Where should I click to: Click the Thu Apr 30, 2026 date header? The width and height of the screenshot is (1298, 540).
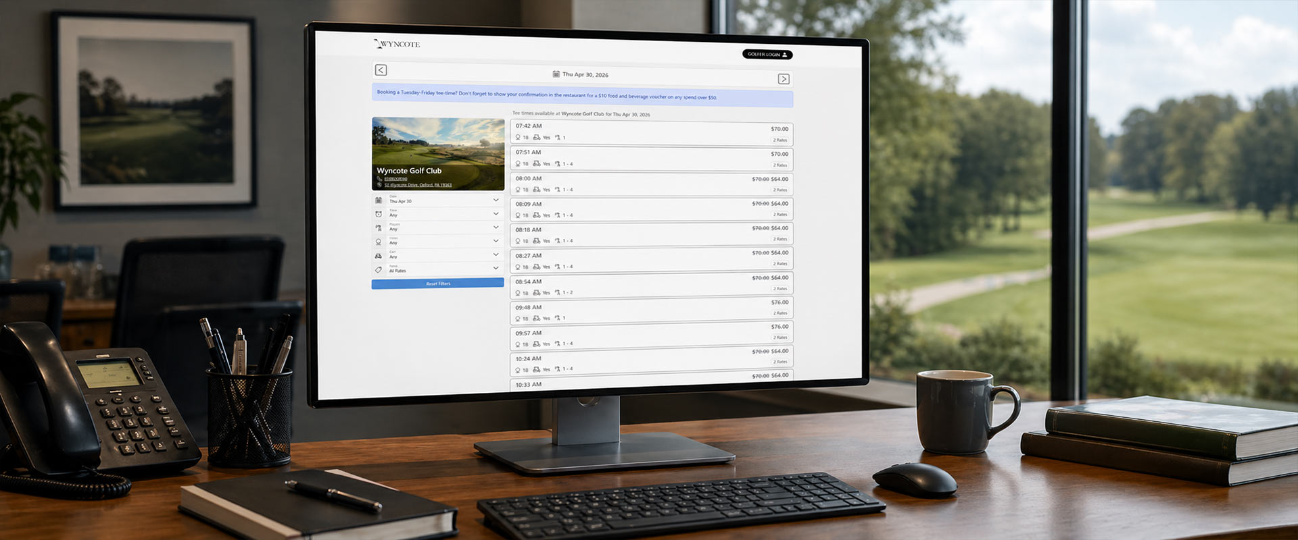click(x=580, y=74)
